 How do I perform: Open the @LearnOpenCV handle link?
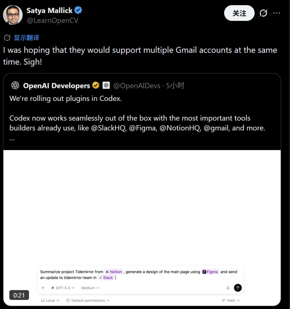(x=53, y=21)
